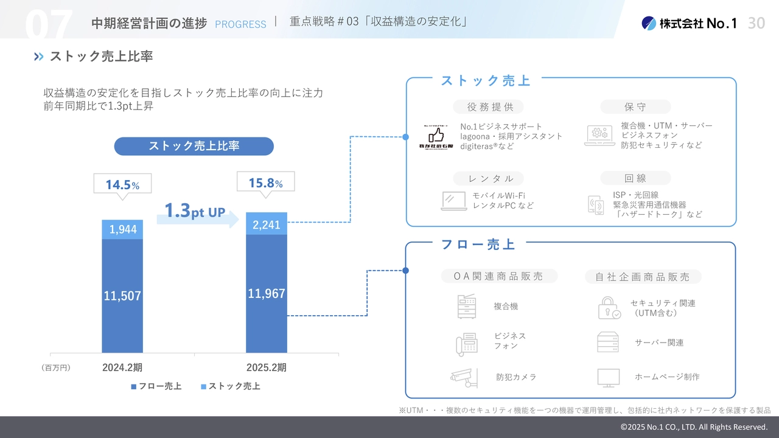Click the No.1 company logo mark
This screenshot has height=438, width=779.
[x=649, y=23]
